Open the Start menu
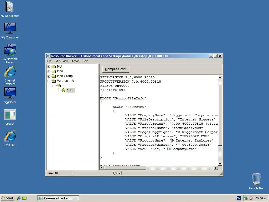This screenshot has width=269, height=202. point(7,198)
